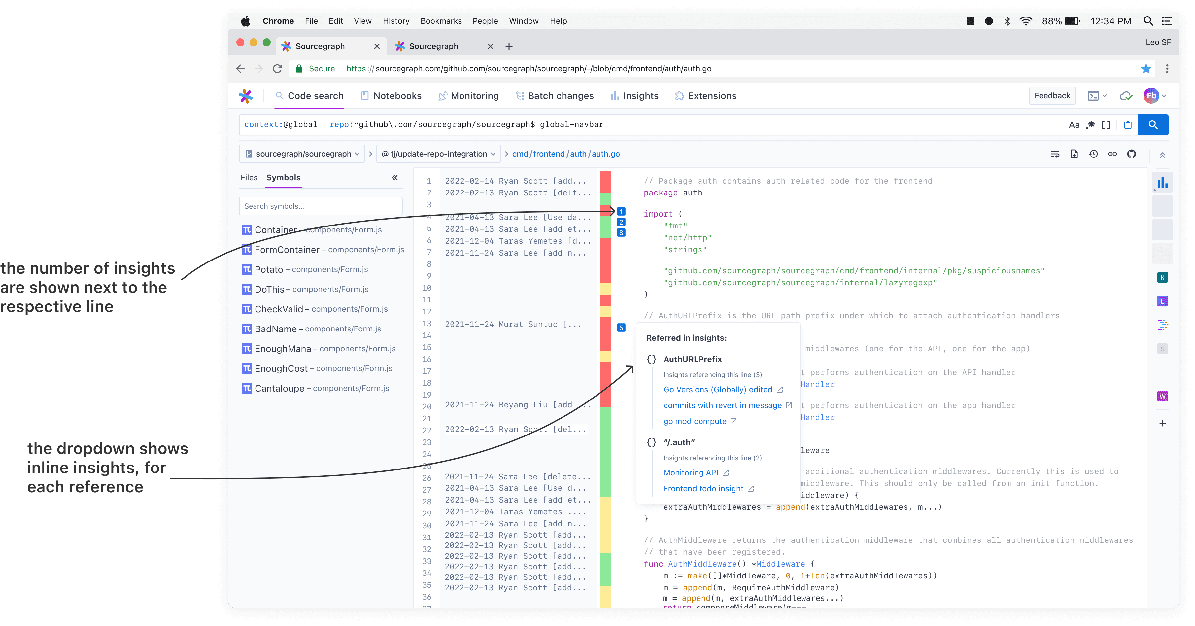This screenshot has height=626, width=1195.
Task: Click the insight count badge showing 2
Action: pos(621,222)
